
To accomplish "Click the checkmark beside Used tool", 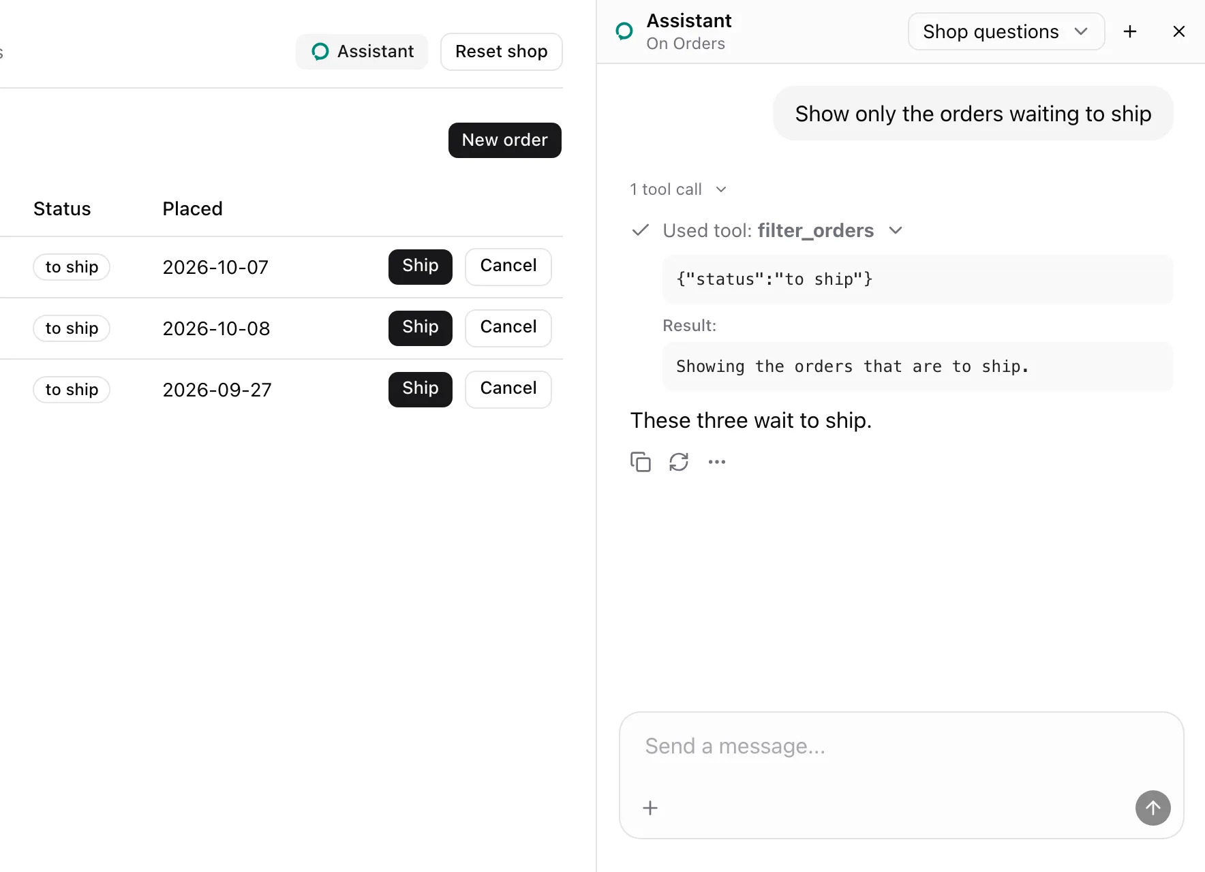I will pos(640,230).
